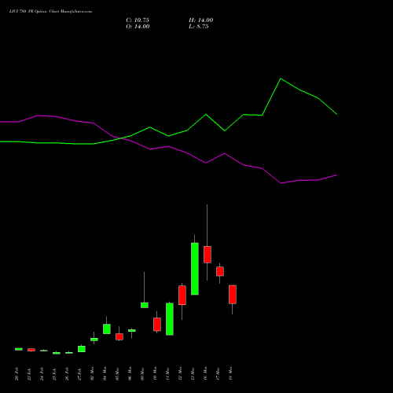
Task: Click the '16 Mar' date label
Action: click(205, 373)
